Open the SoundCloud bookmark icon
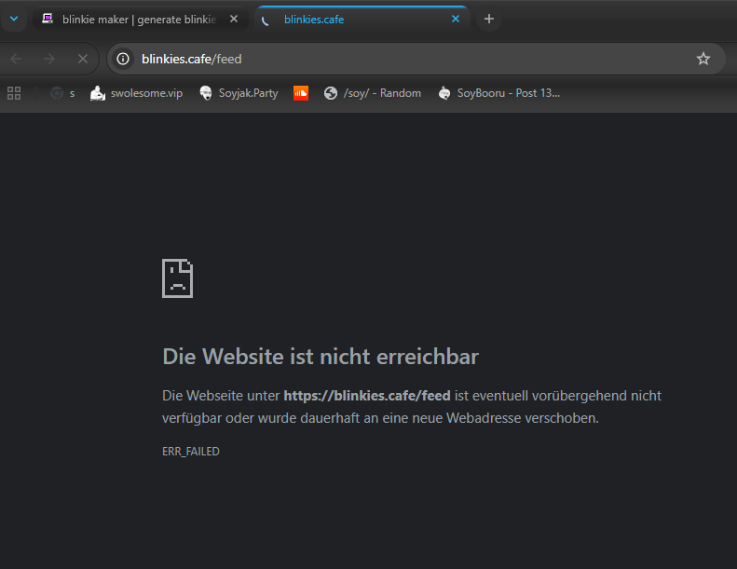This screenshot has height=569, width=737. point(301,93)
